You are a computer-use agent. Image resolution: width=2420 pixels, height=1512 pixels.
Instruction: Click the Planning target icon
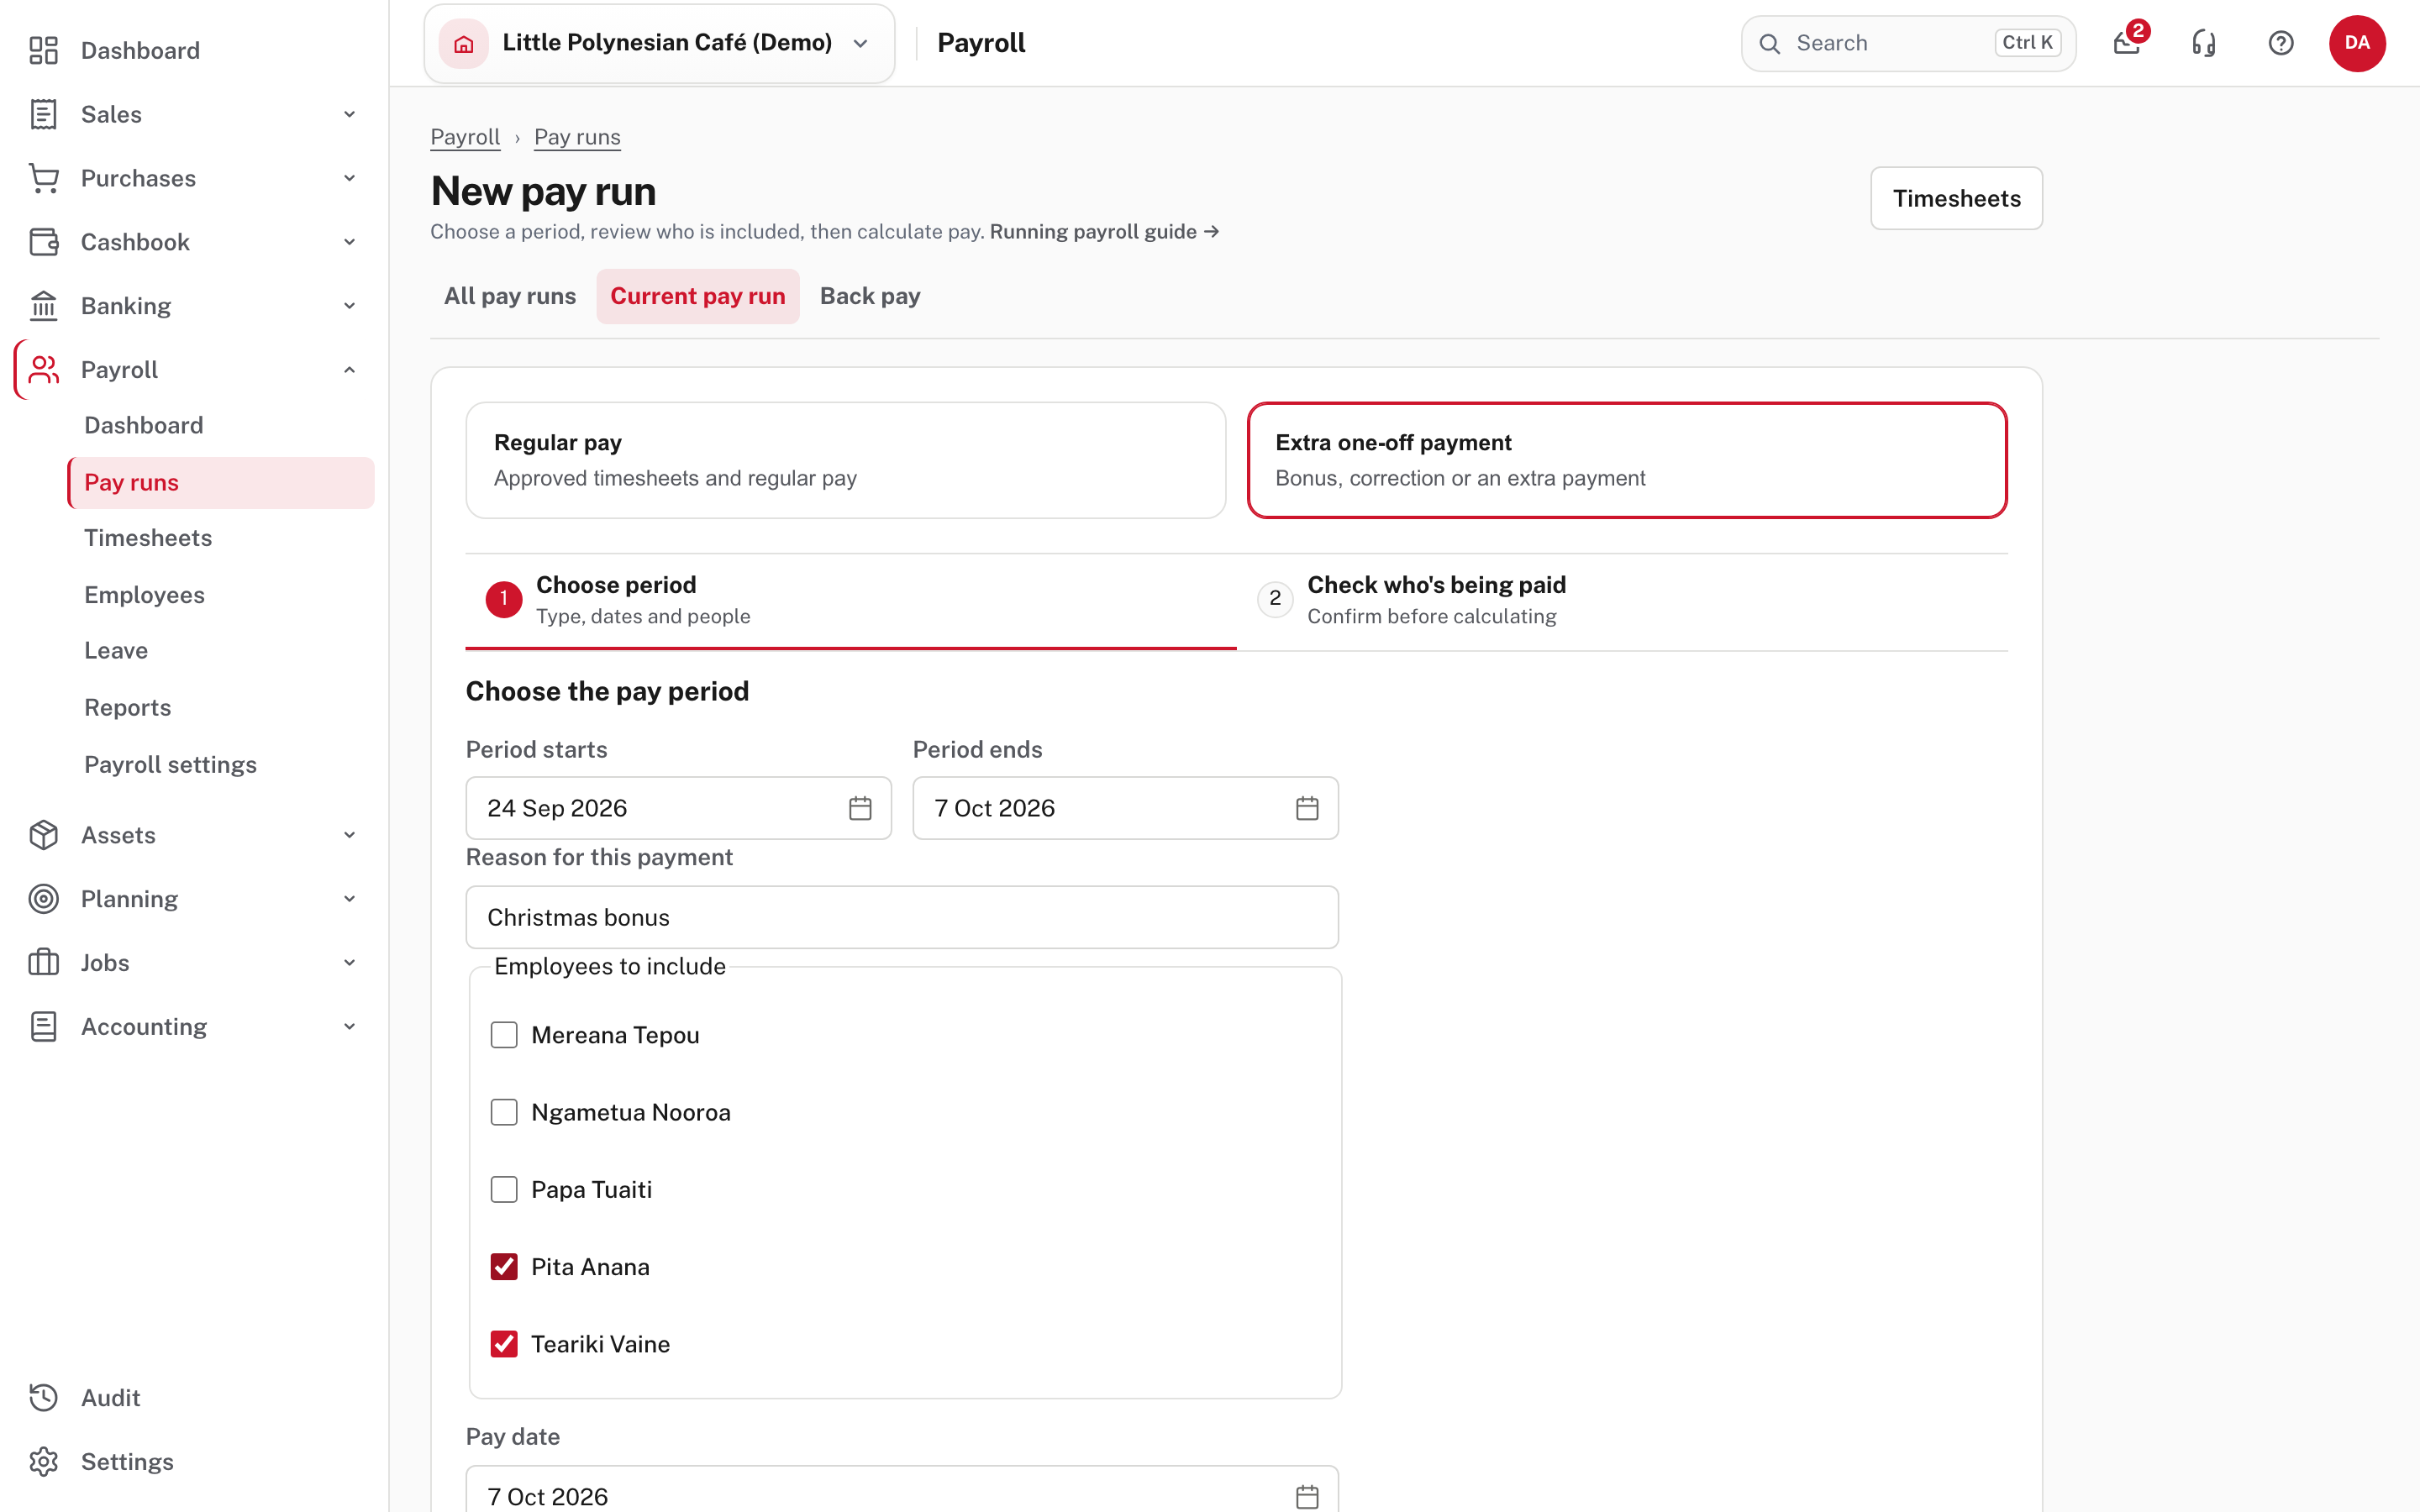43,899
